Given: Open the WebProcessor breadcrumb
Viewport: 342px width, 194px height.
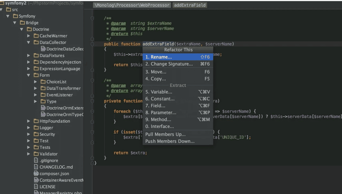Looking at the screenshot, I should tap(132, 5).
